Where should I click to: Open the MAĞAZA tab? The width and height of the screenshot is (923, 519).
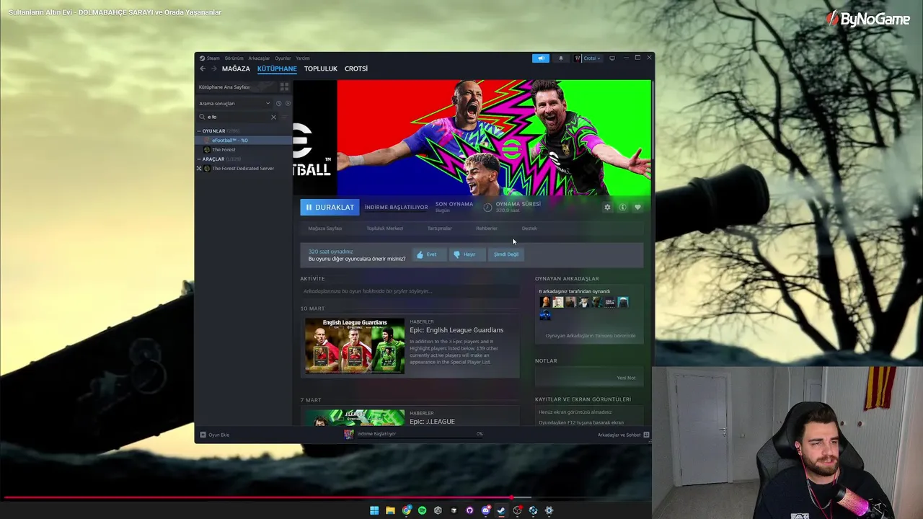tap(236, 68)
